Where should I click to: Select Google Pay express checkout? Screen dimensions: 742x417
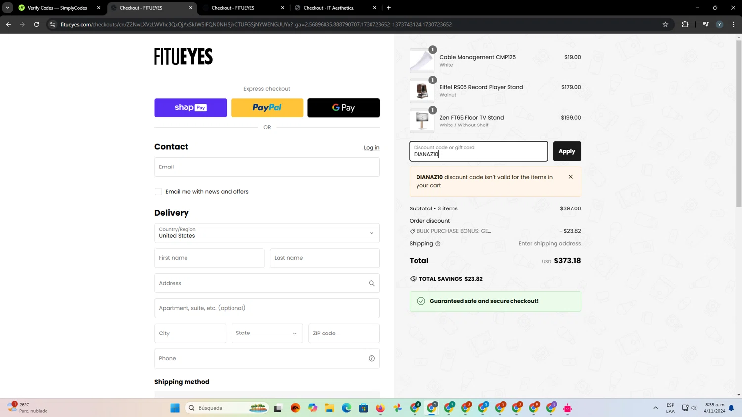(344, 108)
